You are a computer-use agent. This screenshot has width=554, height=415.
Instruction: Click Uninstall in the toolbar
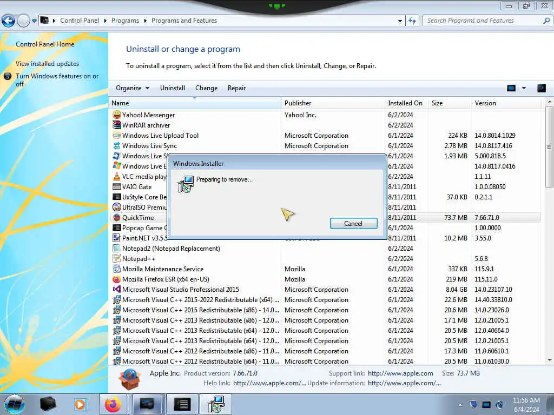pyautogui.click(x=173, y=88)
